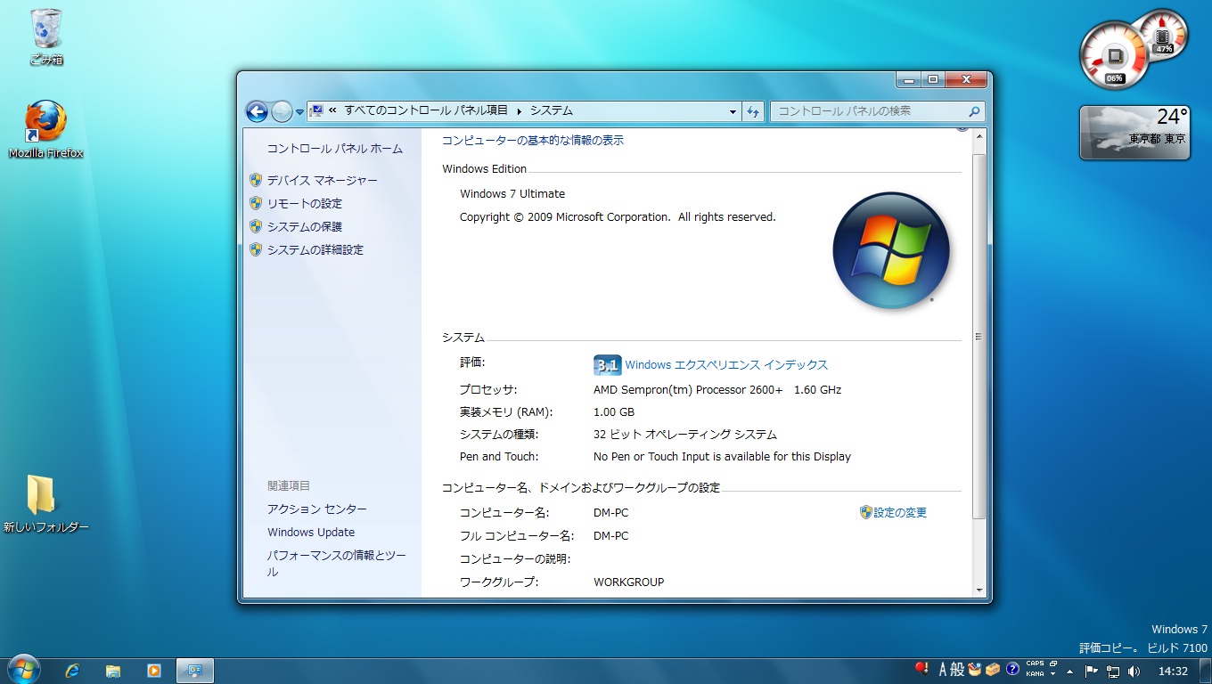The image size is (1212, 684).
Task: Click the shield icon beside システムの保護
Action: point(256,226)
